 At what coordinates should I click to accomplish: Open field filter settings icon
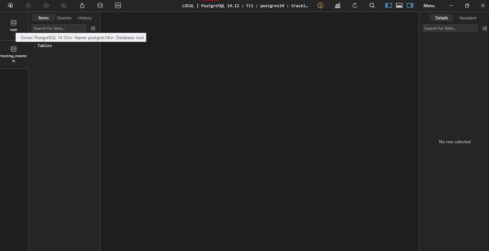[485, 28]
